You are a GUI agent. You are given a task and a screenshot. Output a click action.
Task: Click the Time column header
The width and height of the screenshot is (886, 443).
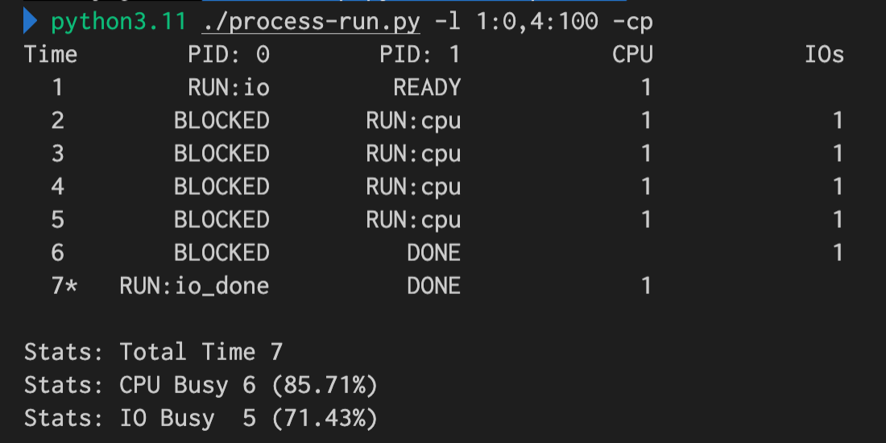pyautogui.click(x=50, y=55)
